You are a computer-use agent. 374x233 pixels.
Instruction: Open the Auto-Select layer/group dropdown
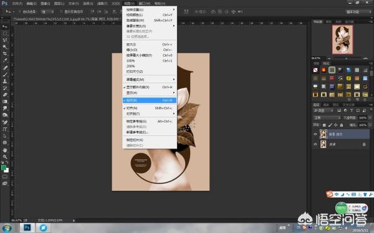[47, 12]
